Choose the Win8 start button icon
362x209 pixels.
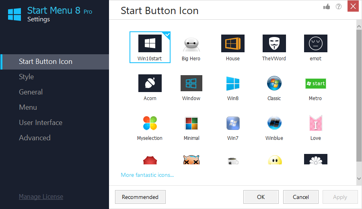pos(232,84)
